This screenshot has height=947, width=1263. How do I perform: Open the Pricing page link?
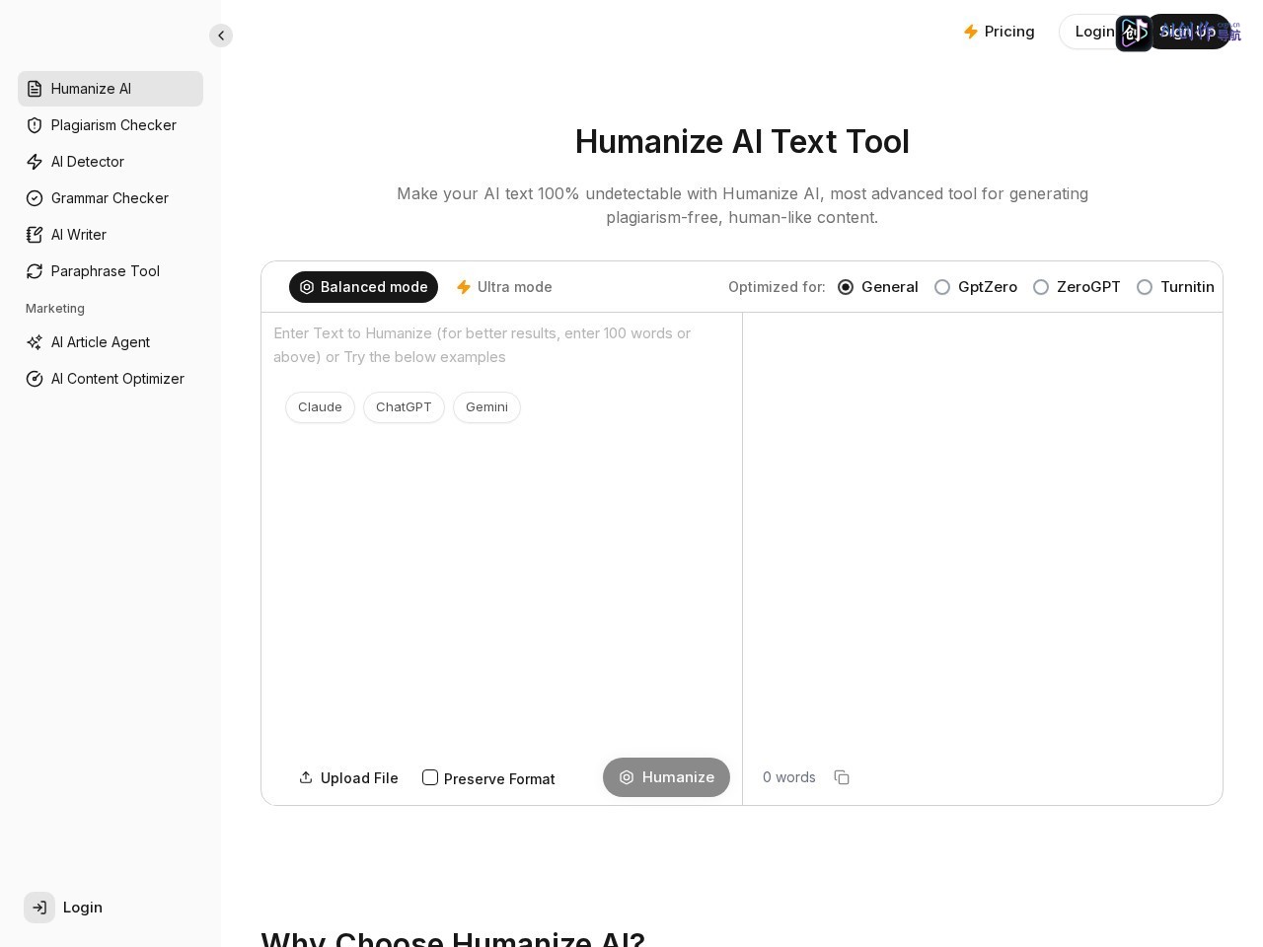click(x=999, y=32)
